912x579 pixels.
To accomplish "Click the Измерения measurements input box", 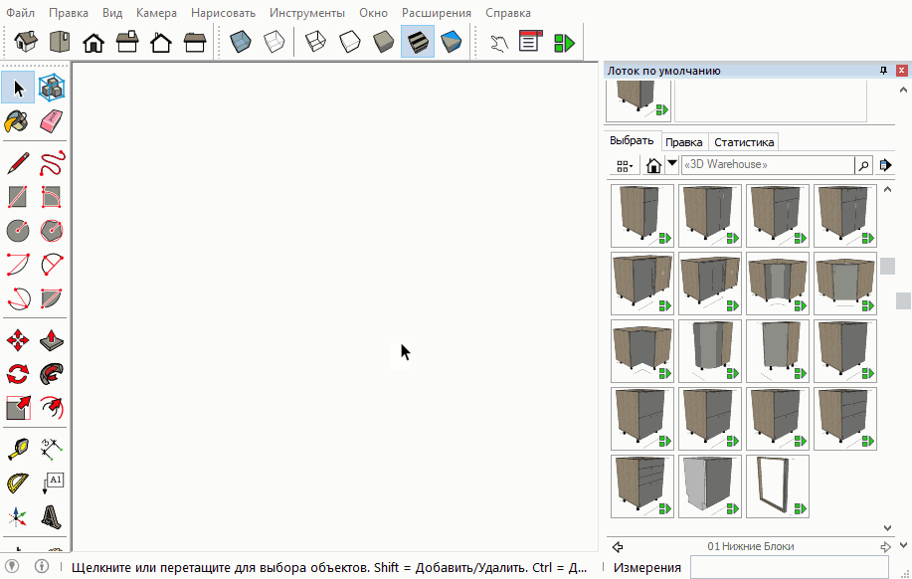I will [790, 567].
